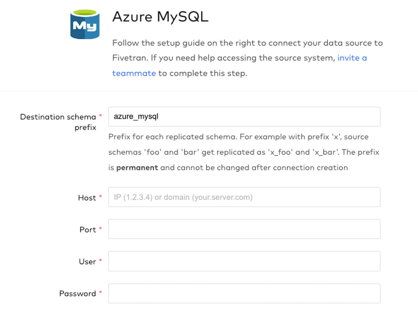The width and height of the screenshot is (418, 323).
Task: Click the red required asterisk beside Host
Action: pos(101,196)
